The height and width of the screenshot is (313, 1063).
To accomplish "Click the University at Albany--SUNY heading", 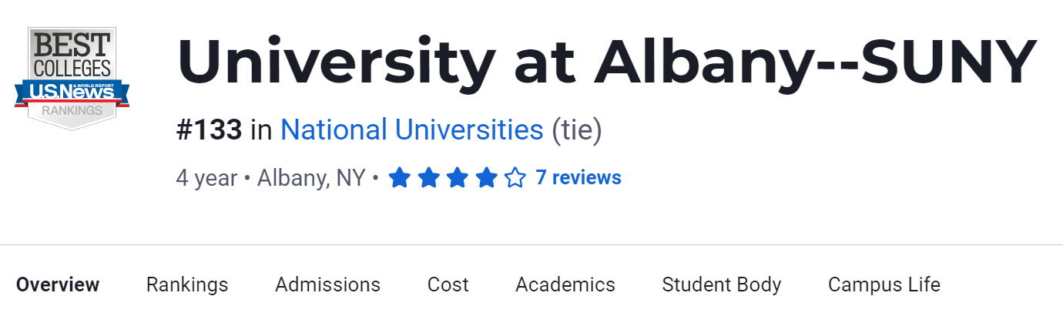I will (607, 62).
